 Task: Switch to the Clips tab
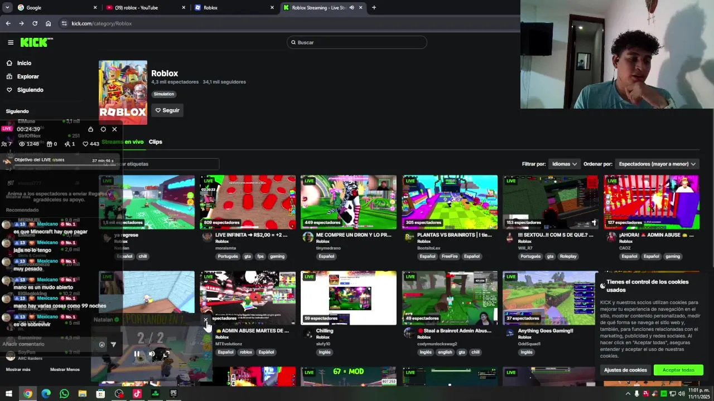point(156,142)
